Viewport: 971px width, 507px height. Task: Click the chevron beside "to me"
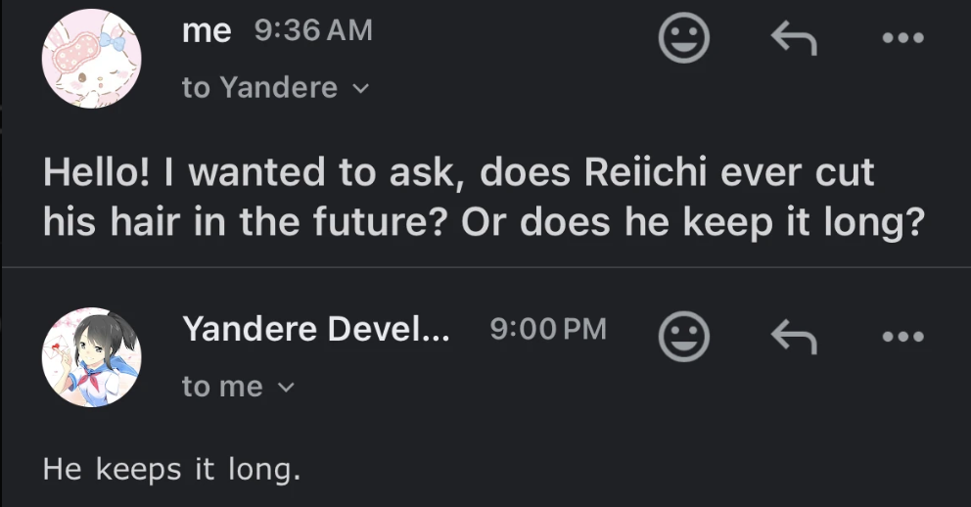[286, 389]
